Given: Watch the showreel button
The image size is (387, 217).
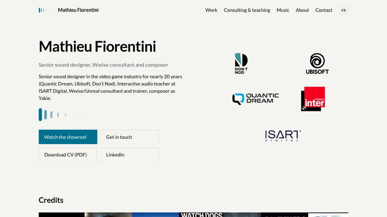Looking at the screenshot, I should coord(68,137).
